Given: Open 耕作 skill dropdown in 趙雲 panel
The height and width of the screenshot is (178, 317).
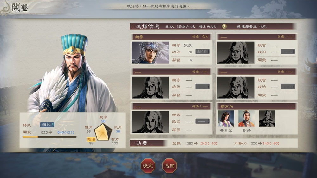Looking at the screenshot, I should tap(202, 52).
